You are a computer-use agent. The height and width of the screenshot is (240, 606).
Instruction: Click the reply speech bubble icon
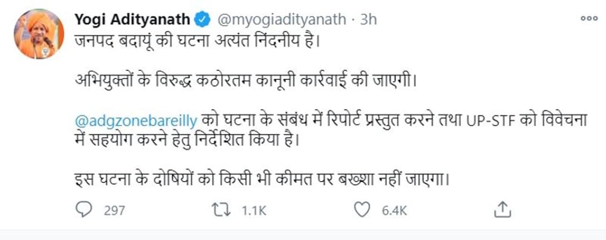(x=84, y=210)
